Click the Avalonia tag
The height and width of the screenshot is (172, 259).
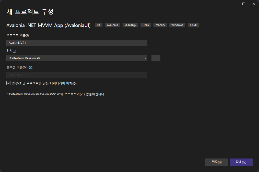point(112,25)
